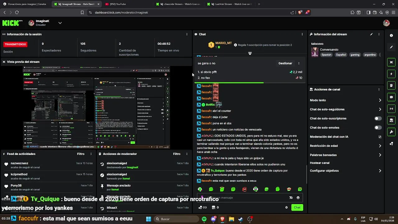Click the share icon in address bar
Screen dimensions: 398x224
point(292,12)
